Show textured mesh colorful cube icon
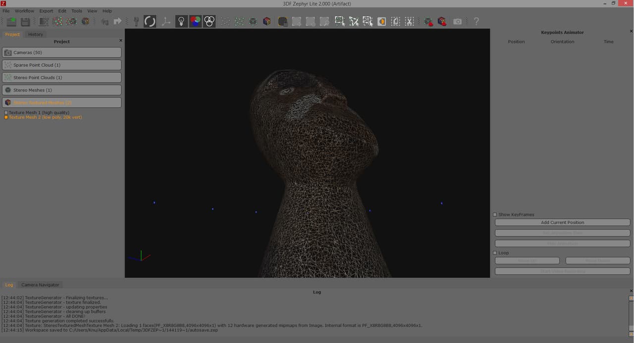This screenshot has width=634, height=343. coord(267,22)
